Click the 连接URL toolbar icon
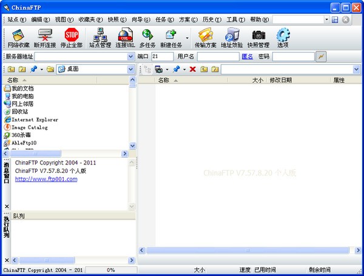This screenshot has width=364, height=276. click(126, 38)
